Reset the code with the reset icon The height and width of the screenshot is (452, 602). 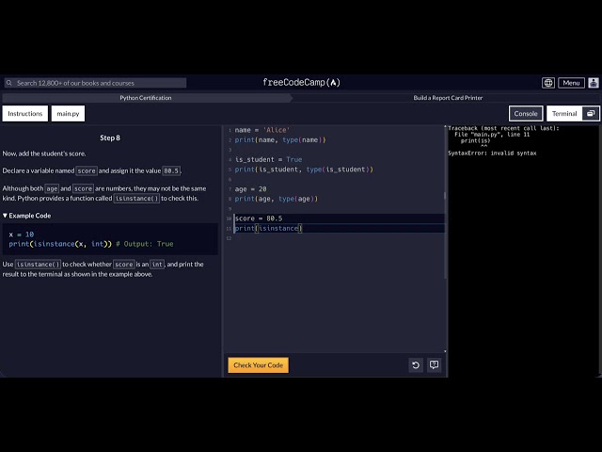416,364
